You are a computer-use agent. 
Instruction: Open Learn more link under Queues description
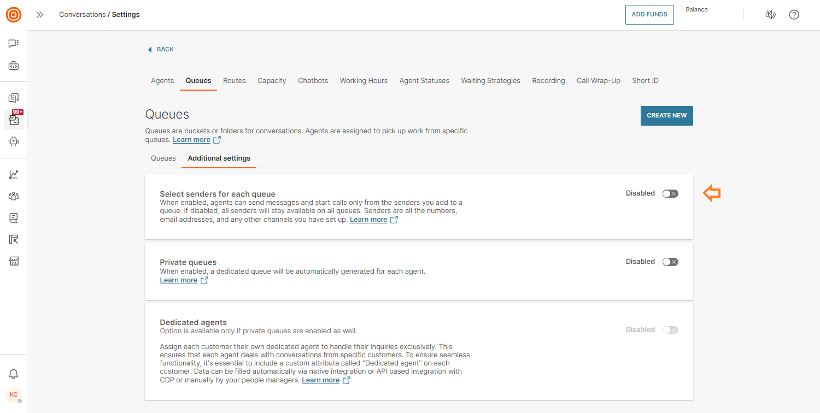coord(191,140)
